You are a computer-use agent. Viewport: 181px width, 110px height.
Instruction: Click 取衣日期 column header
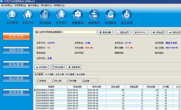(x=97, y=87)
